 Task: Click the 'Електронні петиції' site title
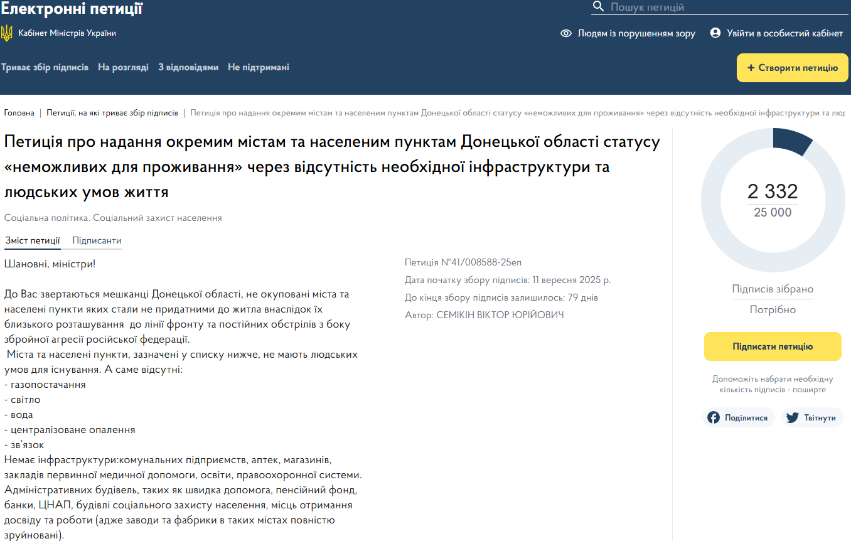pyautogui.click(x=72, y=9)
